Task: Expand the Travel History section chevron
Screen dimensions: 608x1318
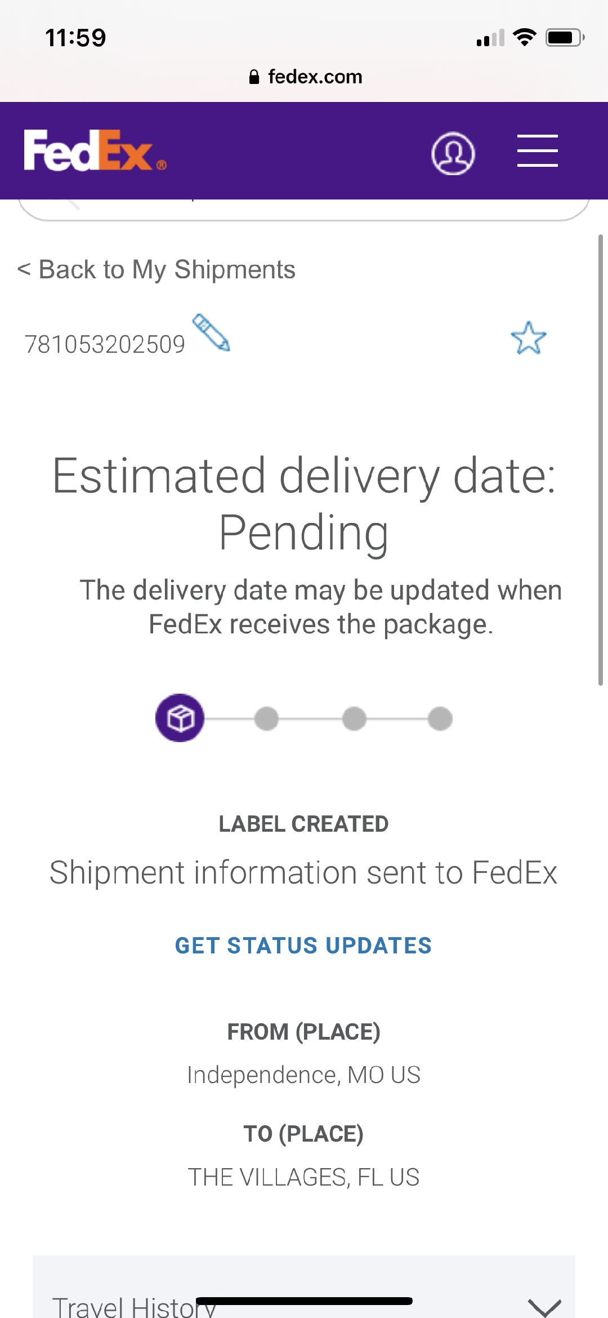Action: tap(544, 1307)
